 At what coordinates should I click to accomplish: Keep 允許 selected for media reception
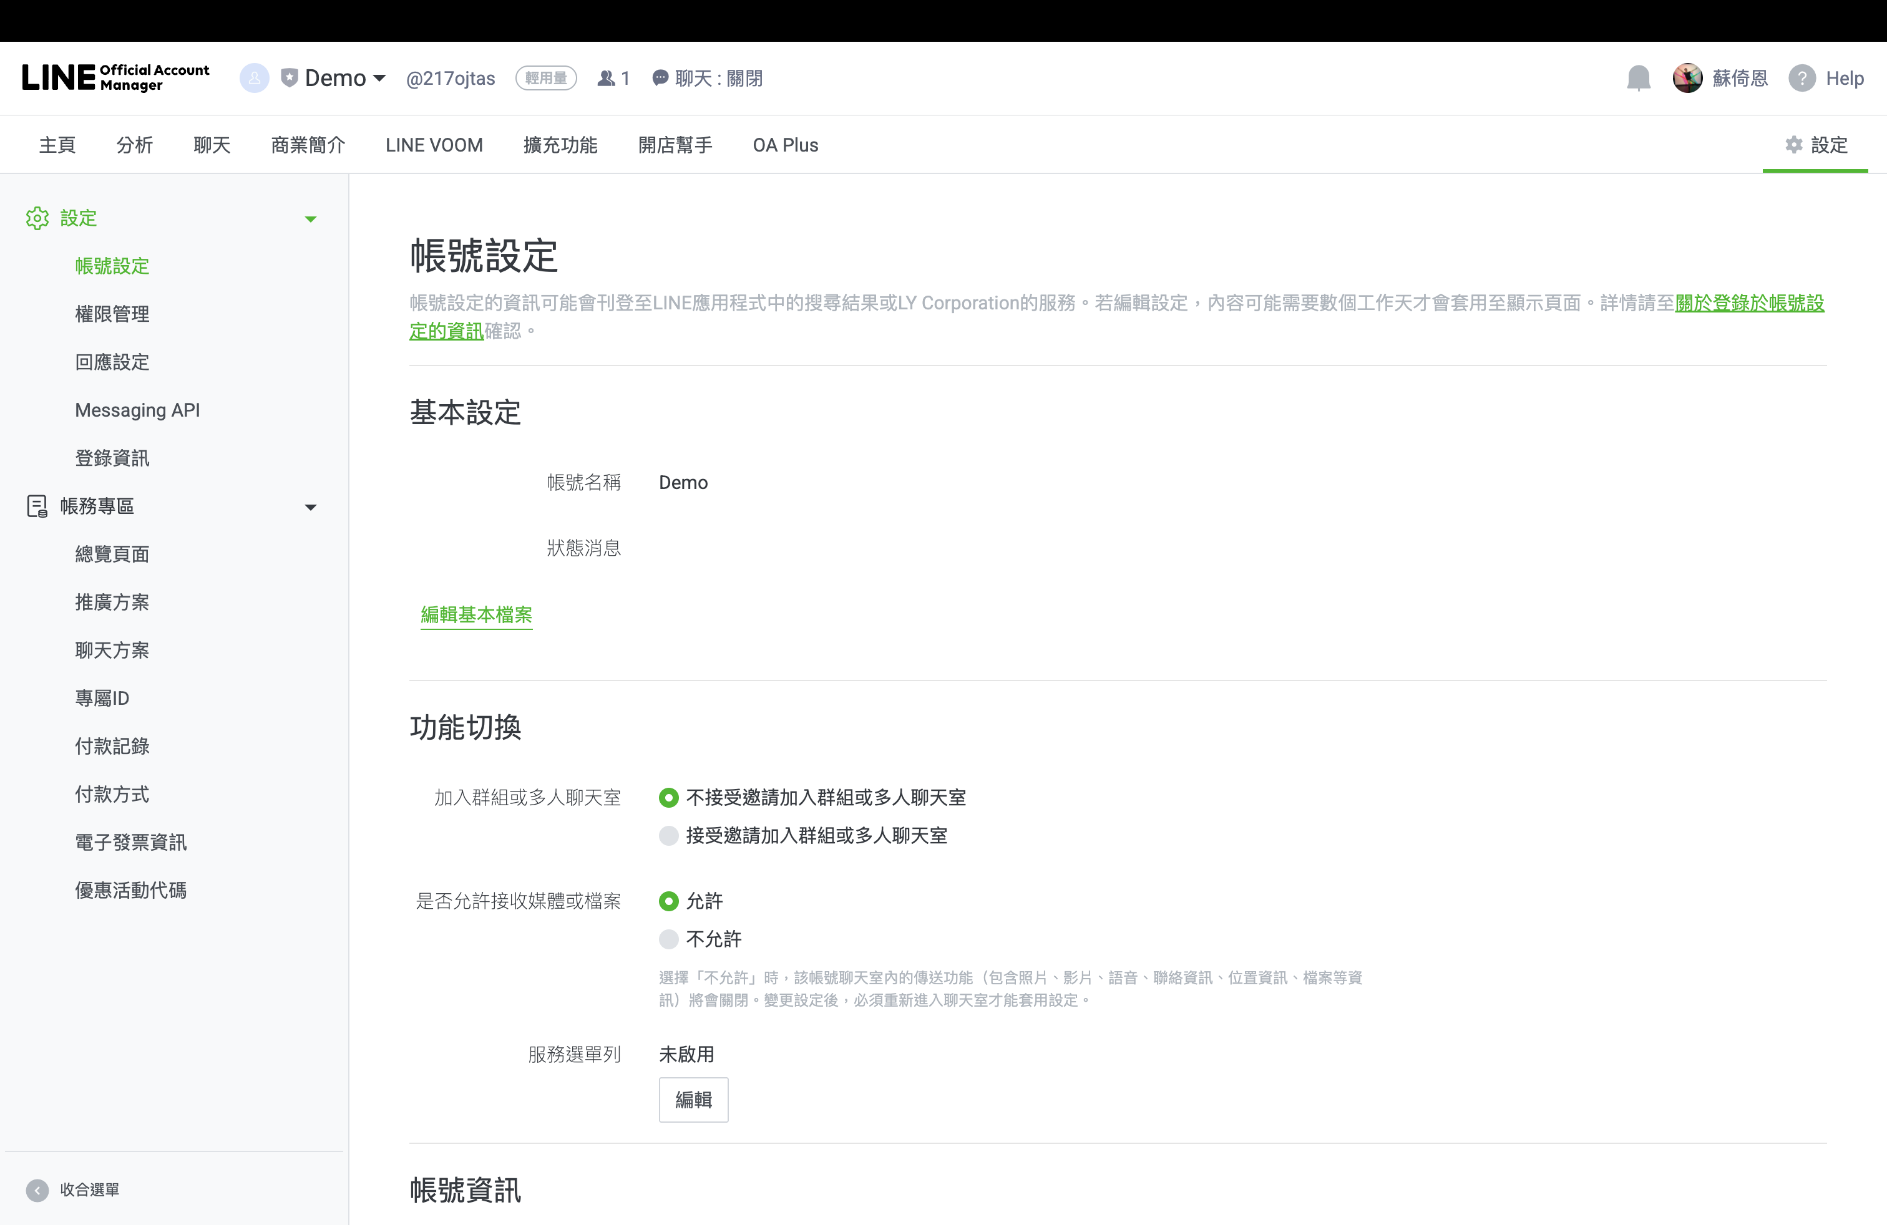(668, 901)
